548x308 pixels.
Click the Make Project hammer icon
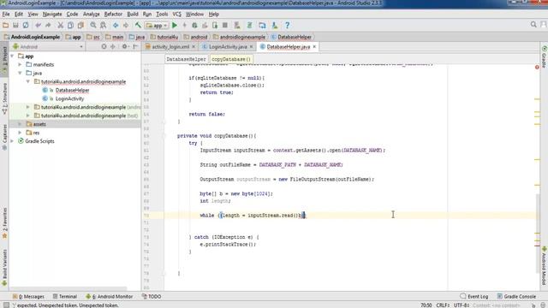(x=138, y=25)
